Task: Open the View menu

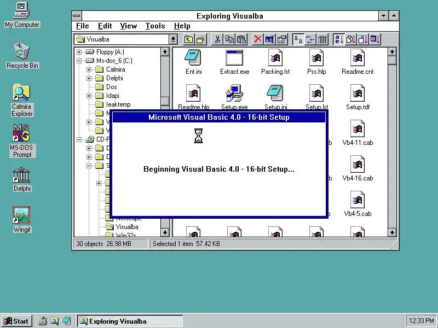Action: click(x=129, y=26)
